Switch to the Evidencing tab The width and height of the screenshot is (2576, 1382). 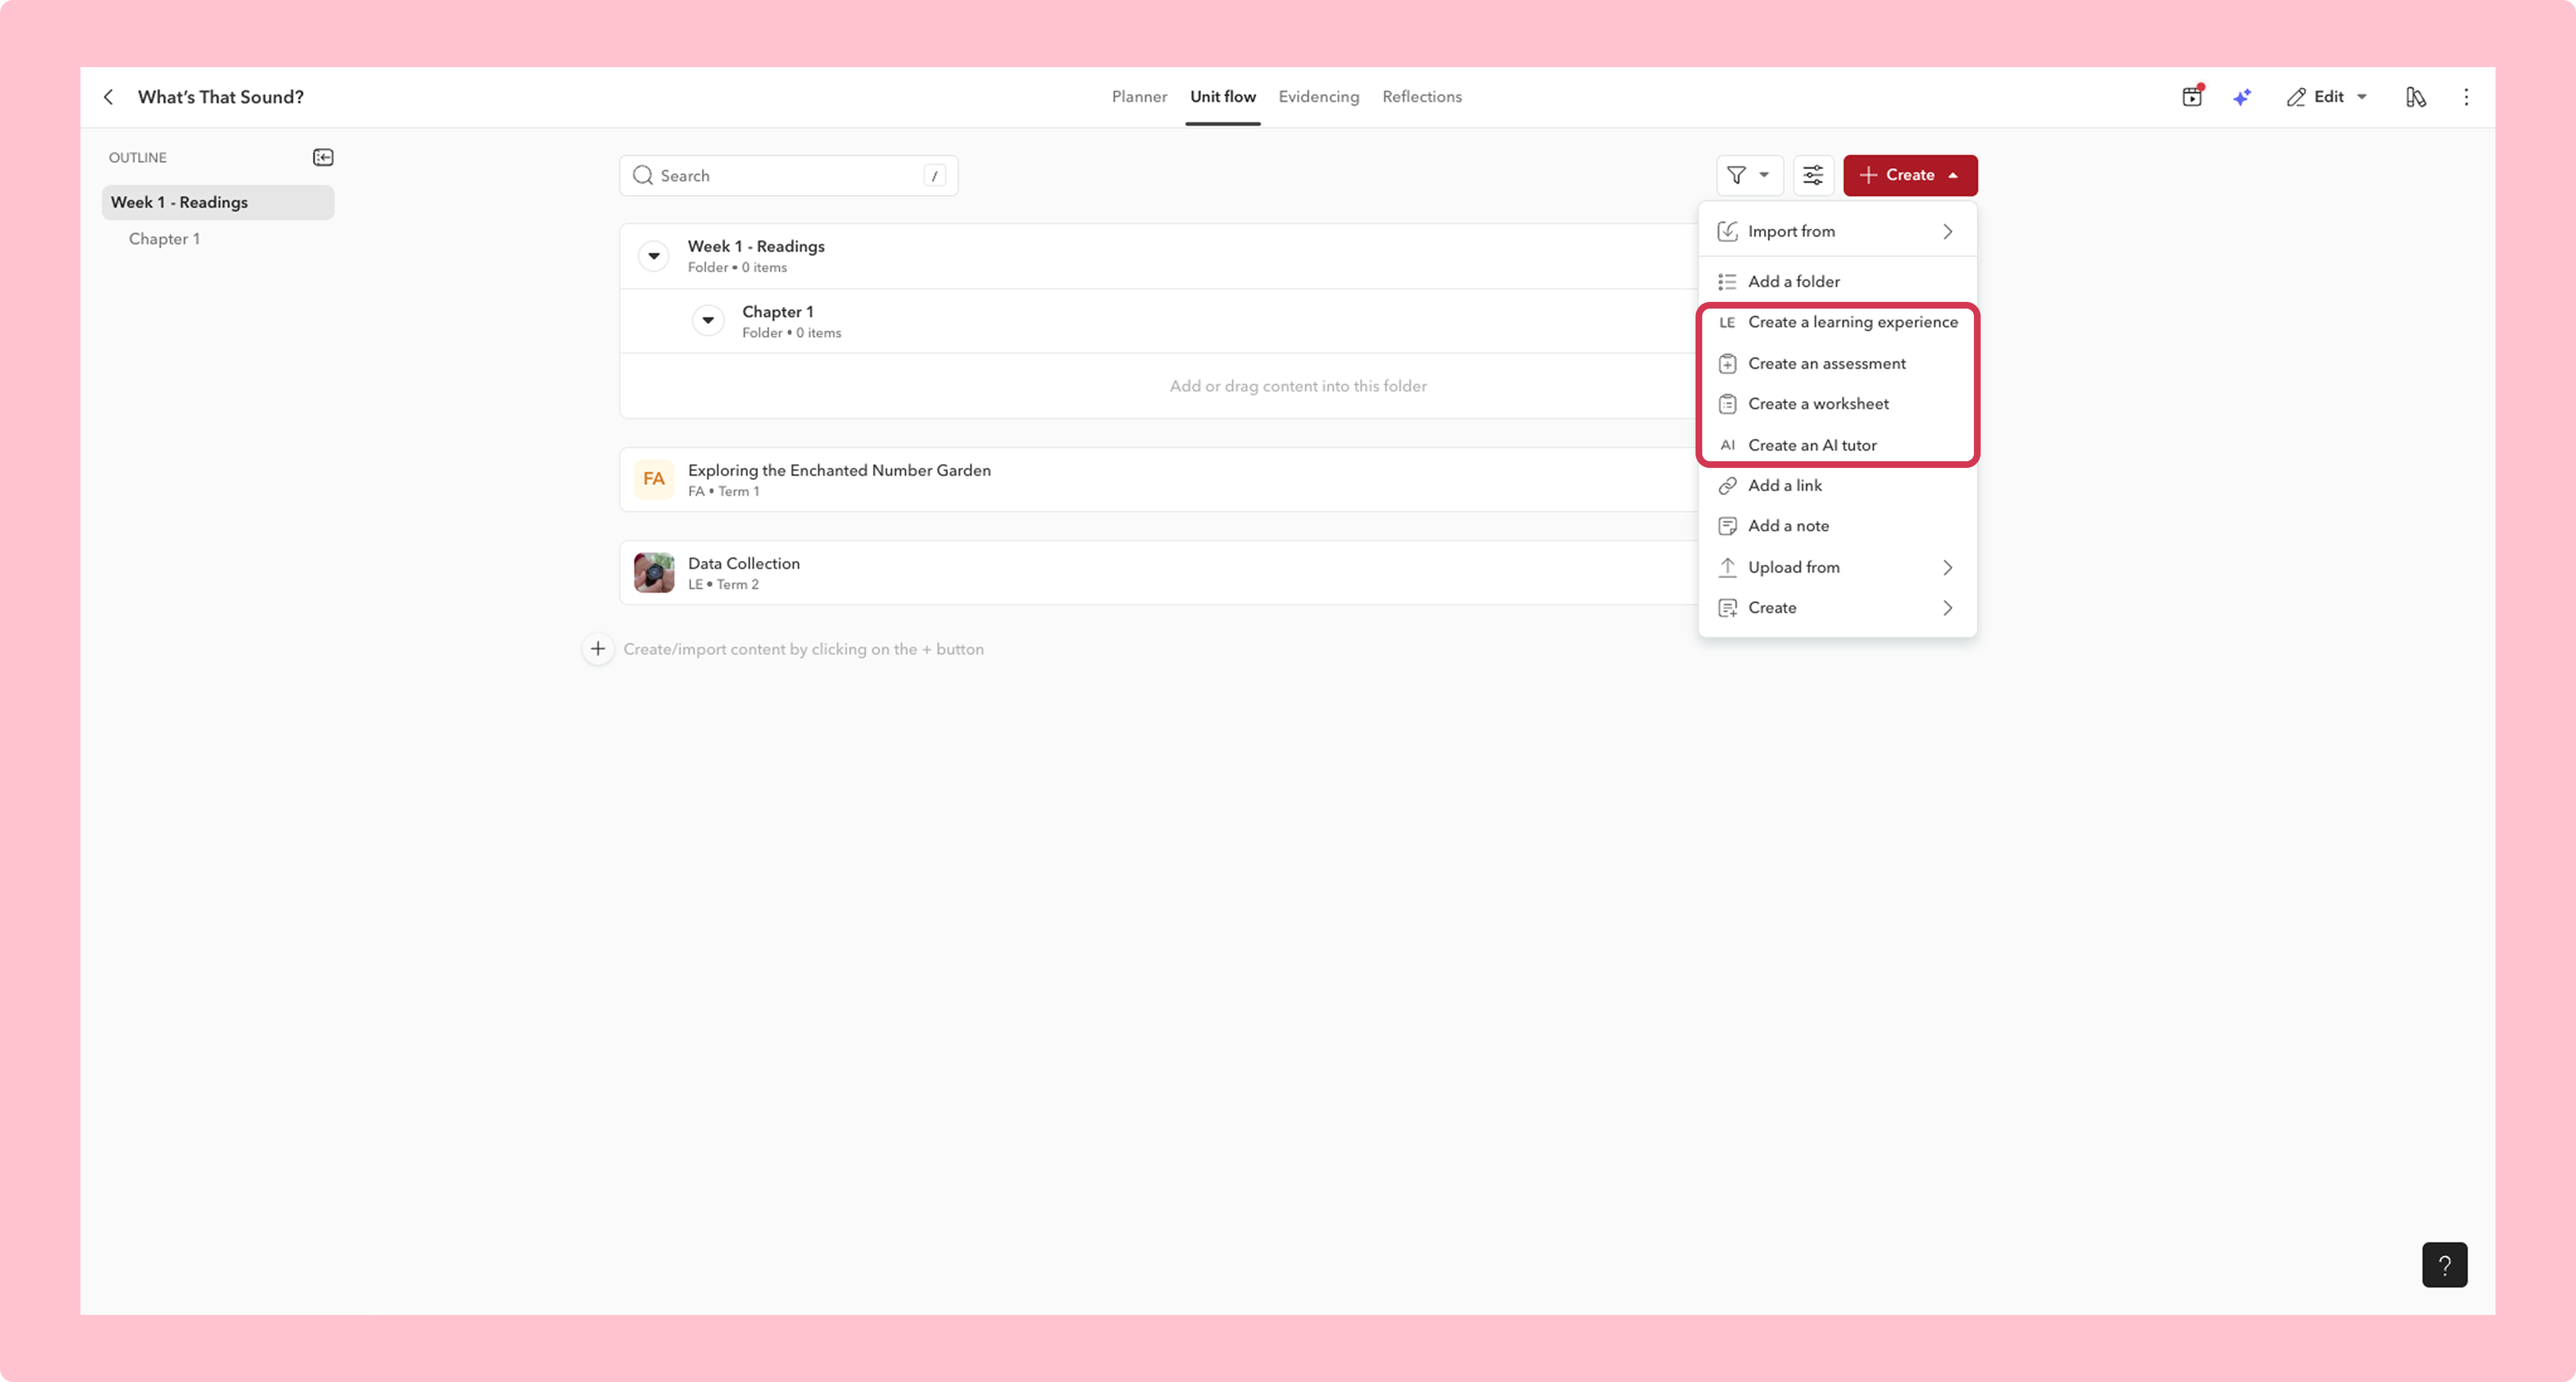(x=1318, y=97)
